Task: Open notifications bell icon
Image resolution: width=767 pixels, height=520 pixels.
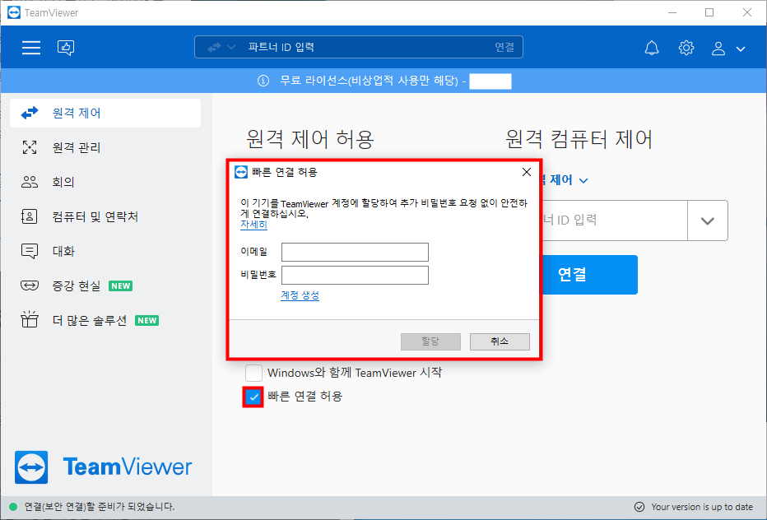Action: pyautogui.click(x=652, y=48)
